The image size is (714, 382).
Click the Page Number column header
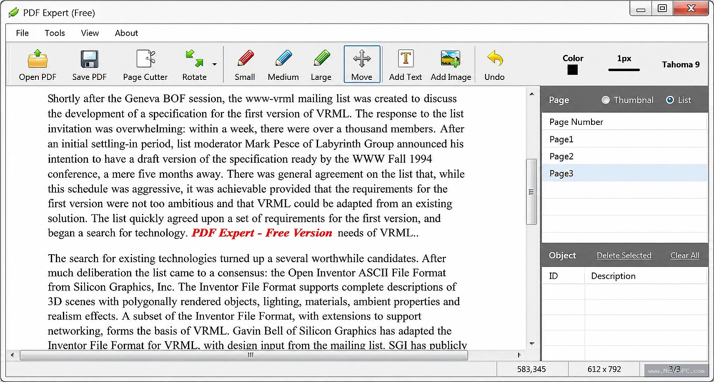coord(624,122)
